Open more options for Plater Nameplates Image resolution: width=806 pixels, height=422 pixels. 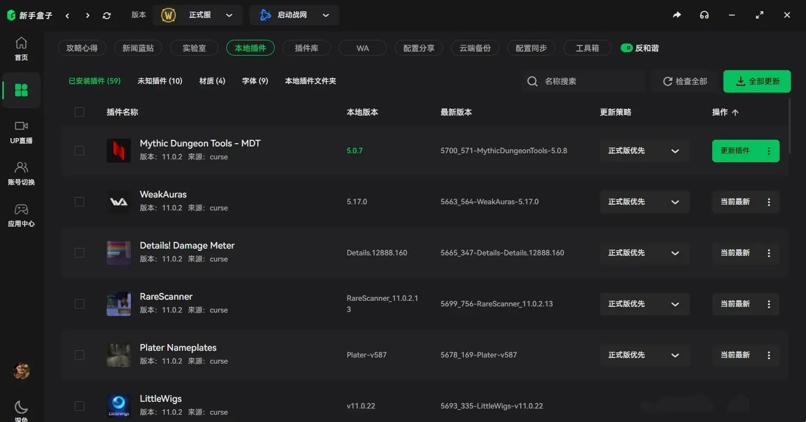pos(769,355)
